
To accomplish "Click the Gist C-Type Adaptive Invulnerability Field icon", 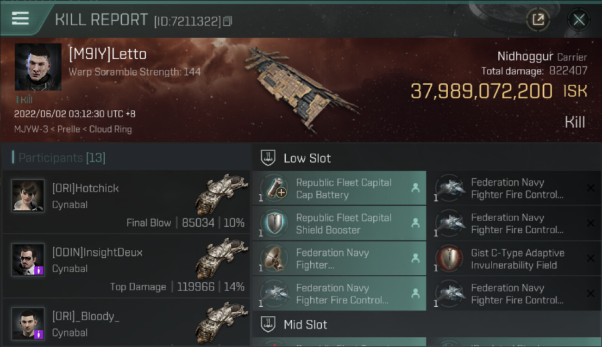I will point(450,259).
